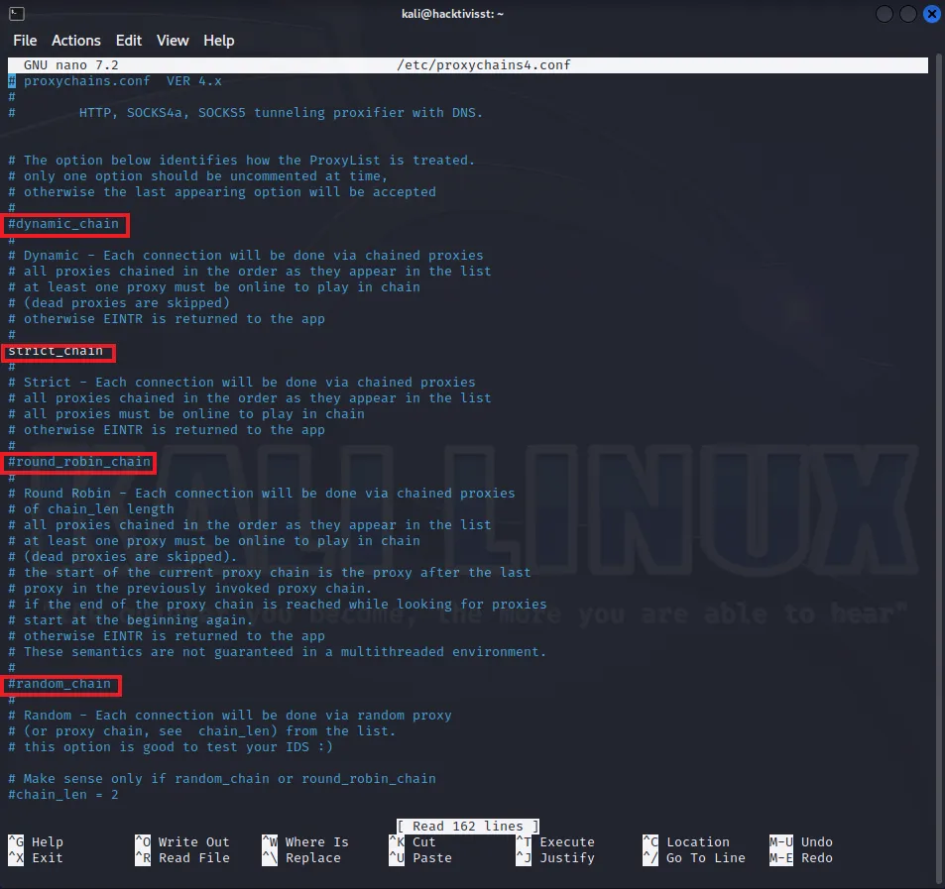Image resolution: width=945 pixels, height=889 pixels.
Task: Click 'Make sense only if random_chain' line
Action: 222,779
